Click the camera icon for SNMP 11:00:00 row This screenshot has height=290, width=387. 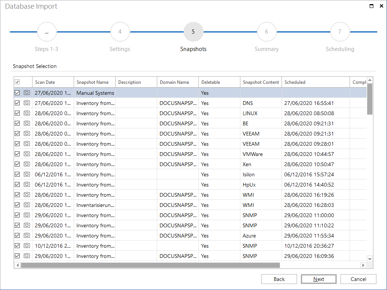(x=27, y=215)
